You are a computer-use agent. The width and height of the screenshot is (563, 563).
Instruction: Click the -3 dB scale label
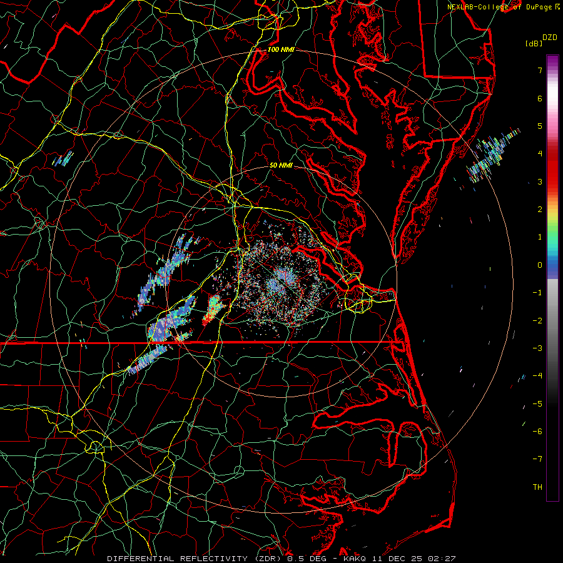point(537,348)
